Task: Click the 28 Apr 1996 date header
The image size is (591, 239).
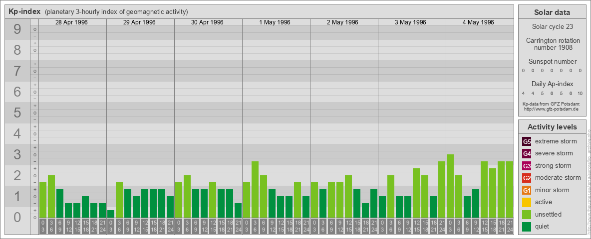Action: pyautogui.click(x=71, y=22)
